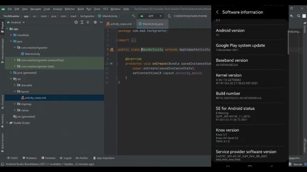Open the Analyze menu
The height and width of the screenshot is (172, 307).
click(58, 9)
